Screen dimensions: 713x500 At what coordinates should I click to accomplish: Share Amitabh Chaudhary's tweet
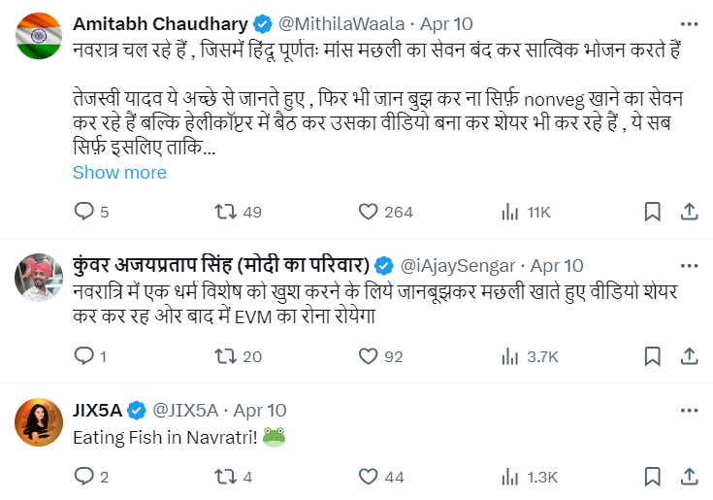[x=688, y=212]
